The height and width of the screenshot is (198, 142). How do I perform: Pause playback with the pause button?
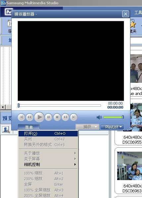tap(48, 117)
